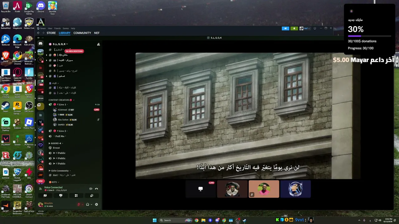Open File Explorer from the taskbar
399x224 pixels.
pyautogui.click(x=203, y=220)
